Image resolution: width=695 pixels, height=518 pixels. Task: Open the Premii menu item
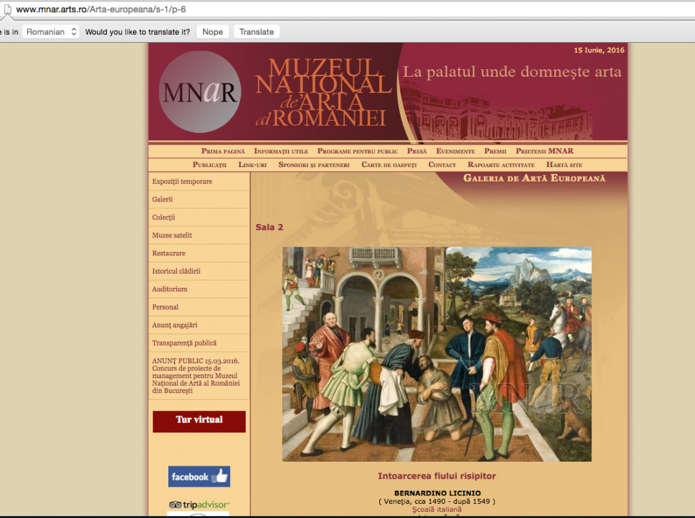pyautogui.click(x=495, y=151)
